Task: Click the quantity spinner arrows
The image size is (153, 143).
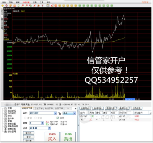Action: point(42,123)
